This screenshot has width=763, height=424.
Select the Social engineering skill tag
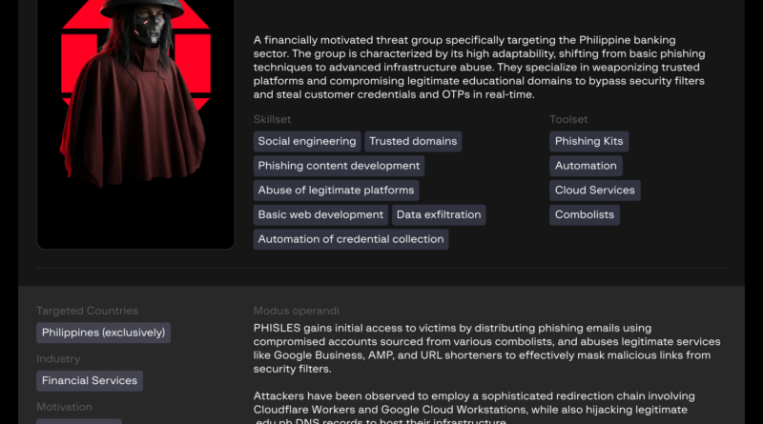[x=307, y=141]
